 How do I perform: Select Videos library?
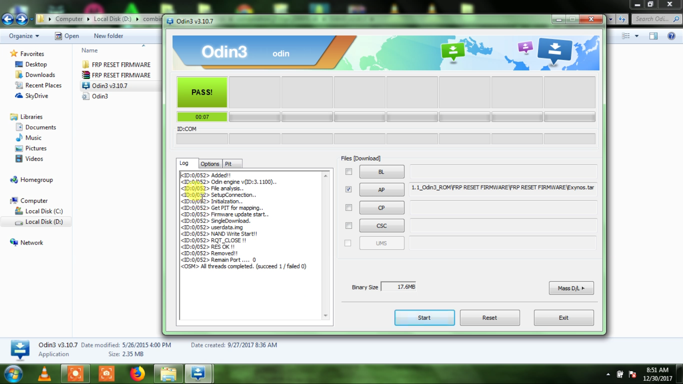34,159
